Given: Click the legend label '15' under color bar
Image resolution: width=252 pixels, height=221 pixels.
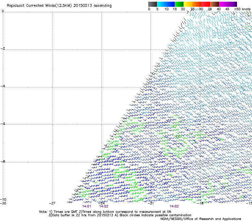Looking at the screenshot, I should pos(175,9).
